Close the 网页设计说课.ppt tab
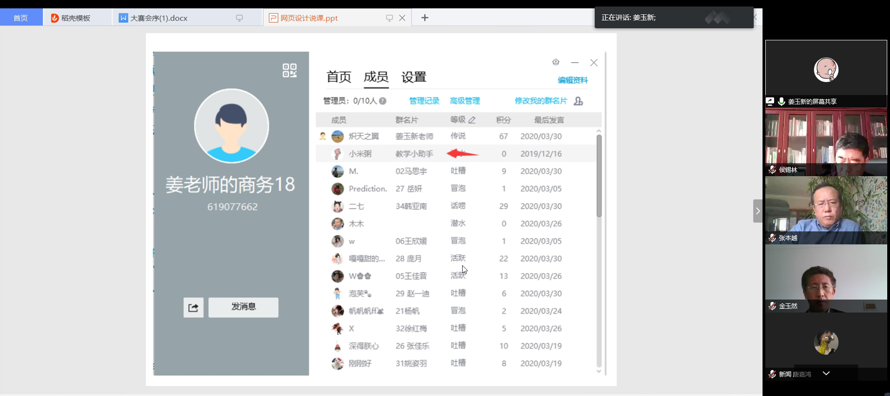This screenshot has width=890, height=396. pos(402,18)
